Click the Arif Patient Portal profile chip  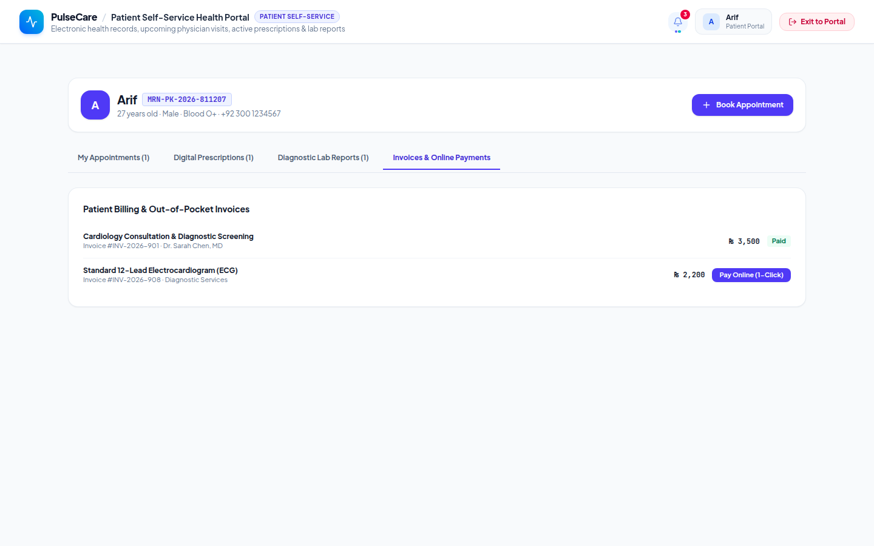point(733,22)
